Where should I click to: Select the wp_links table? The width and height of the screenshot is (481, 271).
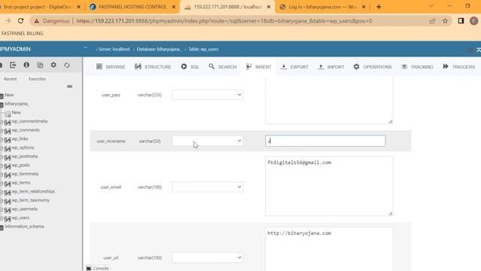coord(20,139)
